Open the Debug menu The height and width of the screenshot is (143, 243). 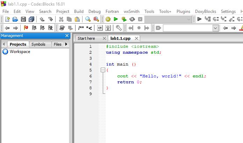(x=94, y=12)
